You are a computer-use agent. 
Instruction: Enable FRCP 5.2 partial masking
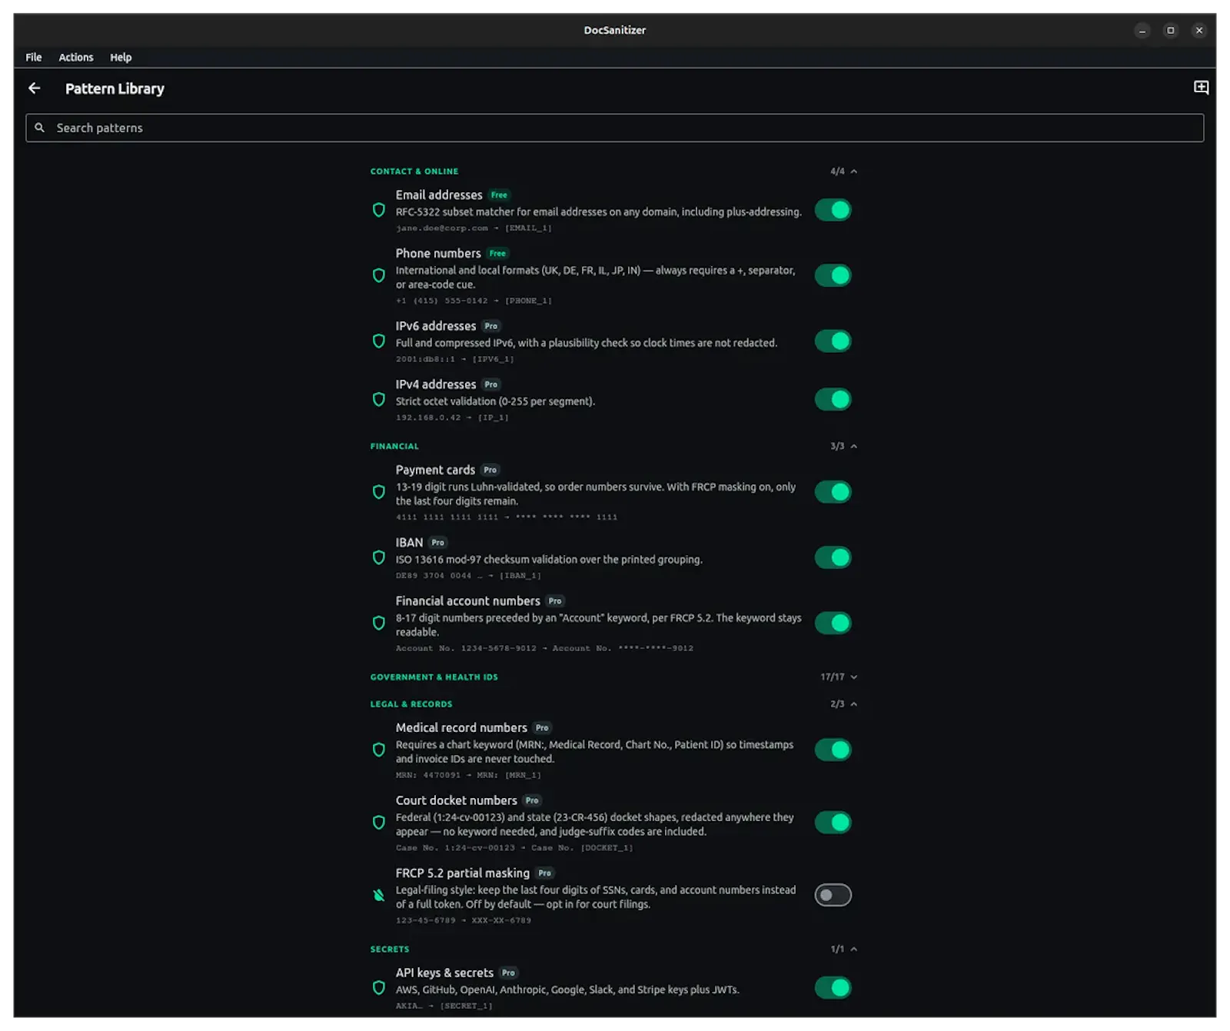pyautogui.click(x=833, y=895)
